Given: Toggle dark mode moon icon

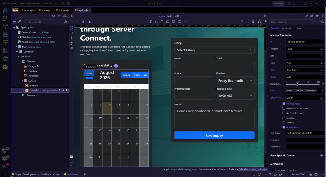Looking at the screenshot, I should pyautogui.click(x=90, y=22).
